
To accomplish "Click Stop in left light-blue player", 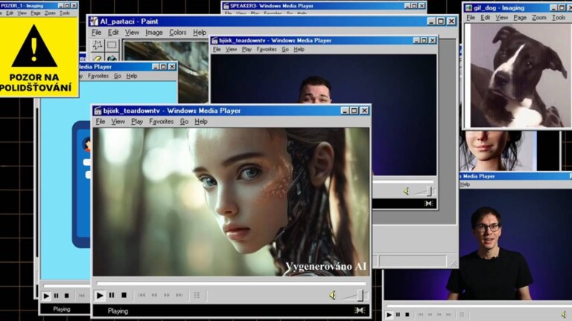I will (66, 296).
